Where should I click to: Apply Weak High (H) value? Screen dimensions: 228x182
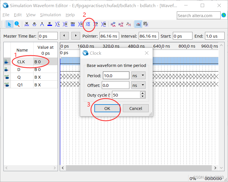click(65, 24)
